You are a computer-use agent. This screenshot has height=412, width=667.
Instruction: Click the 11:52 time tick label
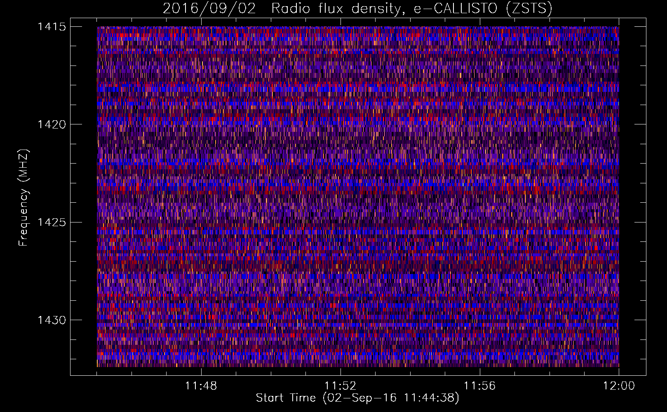click(340, 386)
